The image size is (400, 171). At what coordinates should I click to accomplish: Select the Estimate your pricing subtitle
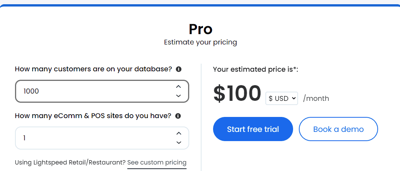pos(200,42)
